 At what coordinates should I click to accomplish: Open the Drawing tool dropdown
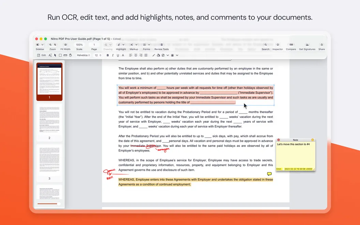(110, 45)
